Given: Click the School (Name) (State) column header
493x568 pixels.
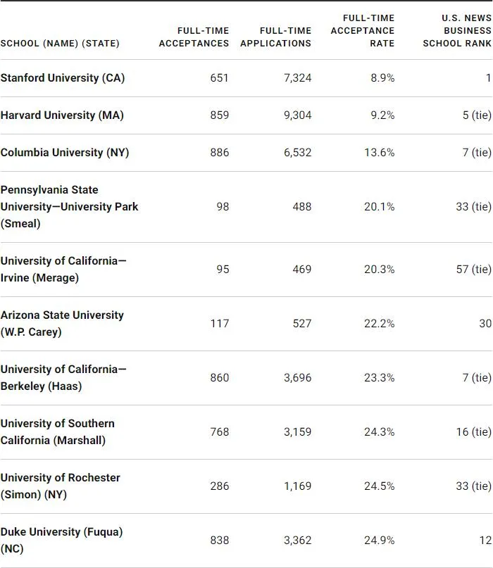Looking at the screenshot, I should point(60,44).
